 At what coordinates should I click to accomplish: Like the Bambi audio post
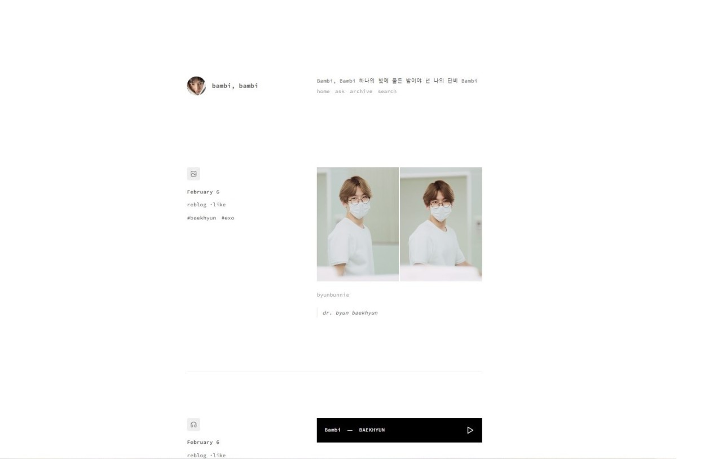click(x=219, y=455)
